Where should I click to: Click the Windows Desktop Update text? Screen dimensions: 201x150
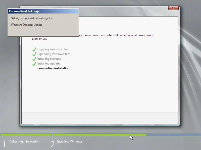click(27, 25)
